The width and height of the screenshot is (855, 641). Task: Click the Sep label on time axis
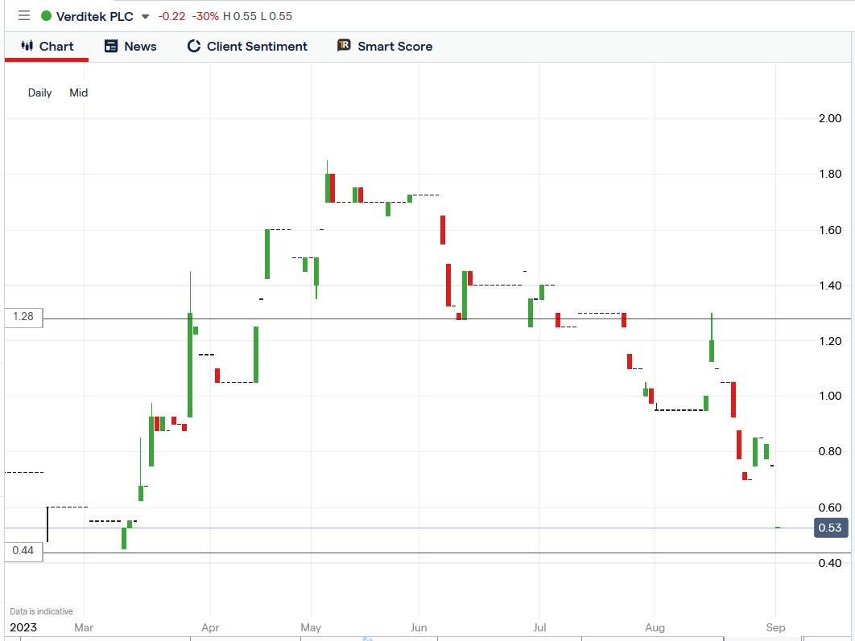pos(775,627)
